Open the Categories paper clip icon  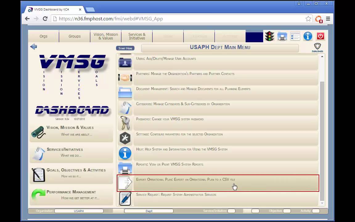[x=125, y=108]
